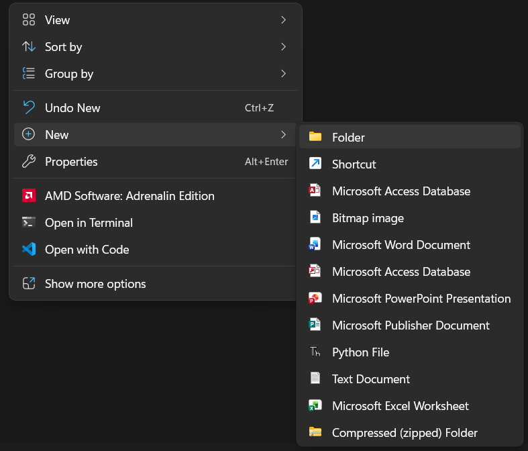
Task: Click the curved Undo arrow icon
Action: tap(29, 108)
